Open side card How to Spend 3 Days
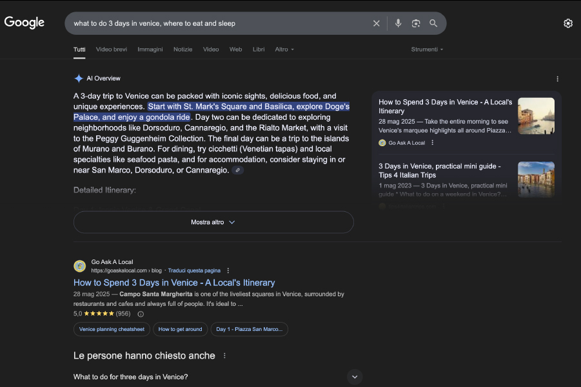The width and height of the screenshot is (581, 387). (x=445, y=106)
